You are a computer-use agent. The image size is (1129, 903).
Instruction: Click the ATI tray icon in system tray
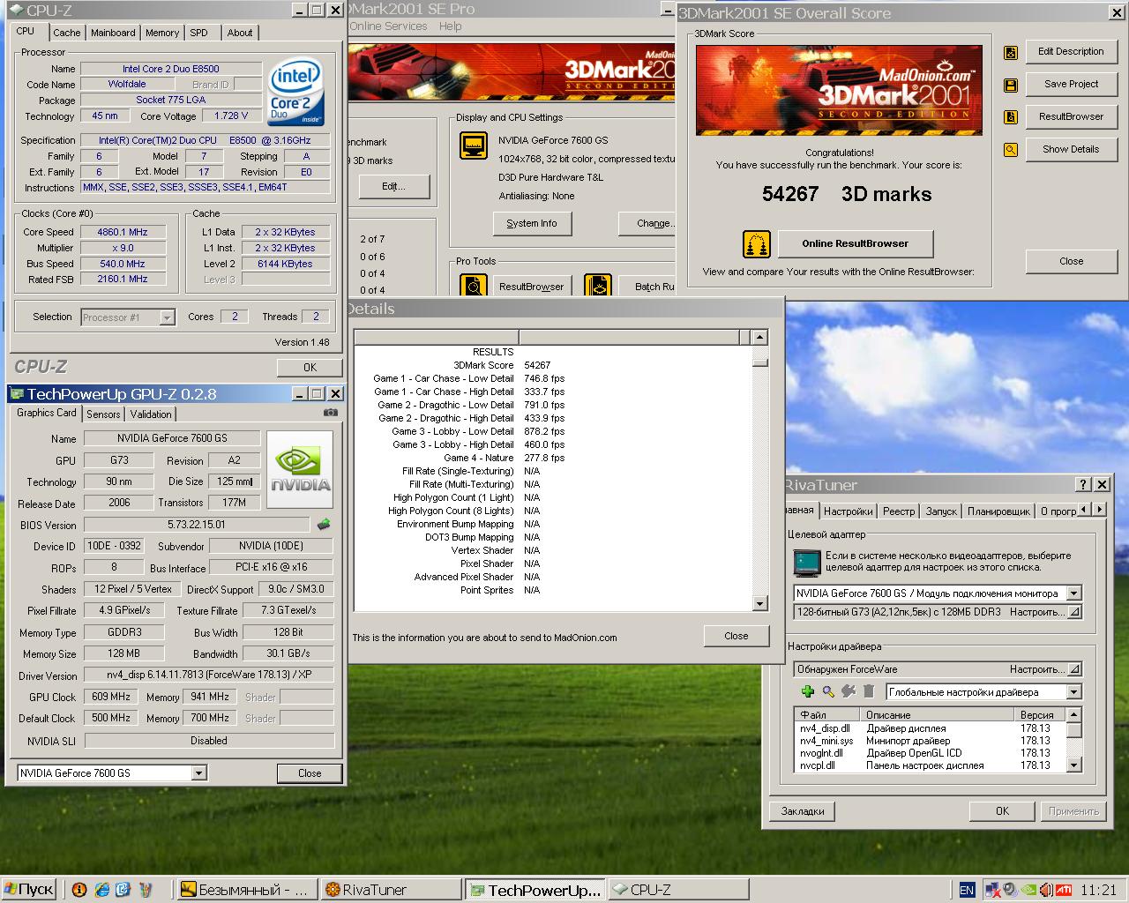(x=1064, y=890)
